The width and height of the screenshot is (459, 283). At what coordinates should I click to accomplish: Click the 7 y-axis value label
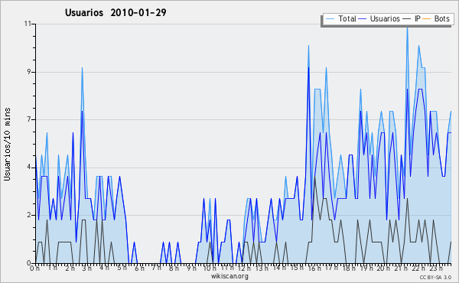point(29,119)
